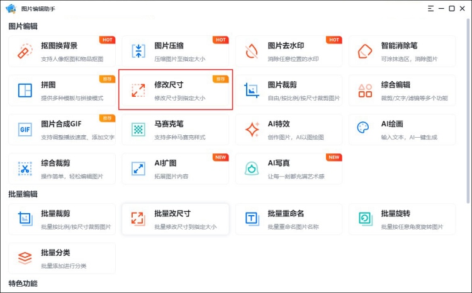Click the AI扩图 expand icon
This screenshot has width=472, height=293.
point(138,169)
